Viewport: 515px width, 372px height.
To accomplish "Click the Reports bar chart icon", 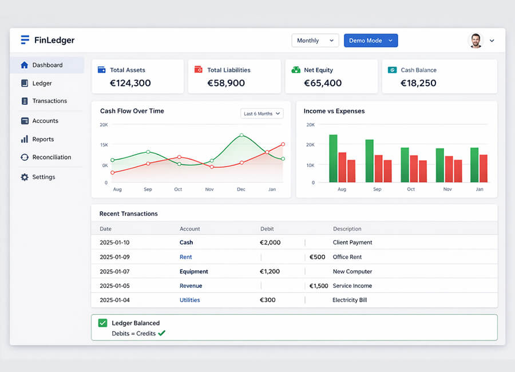I will [25, 139].
